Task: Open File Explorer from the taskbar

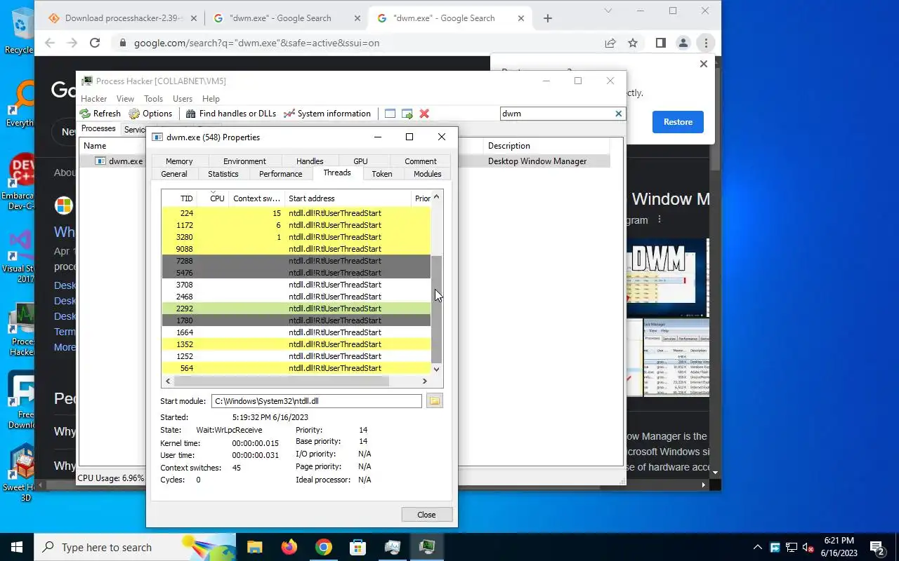Action: click(x=254, y=547)
